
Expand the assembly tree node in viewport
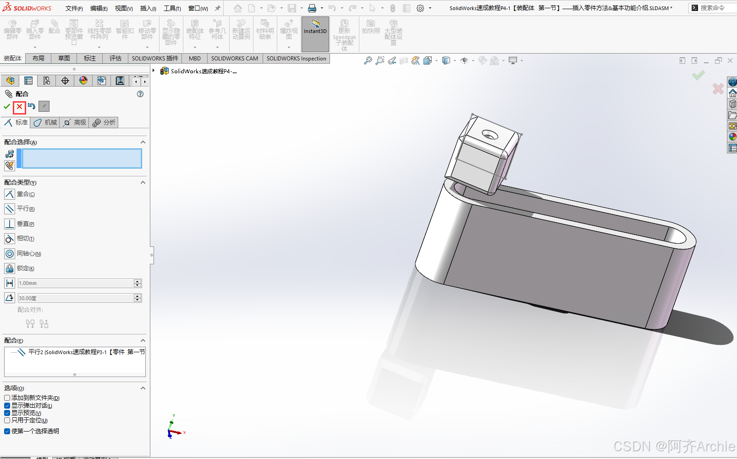pos(154,71)
